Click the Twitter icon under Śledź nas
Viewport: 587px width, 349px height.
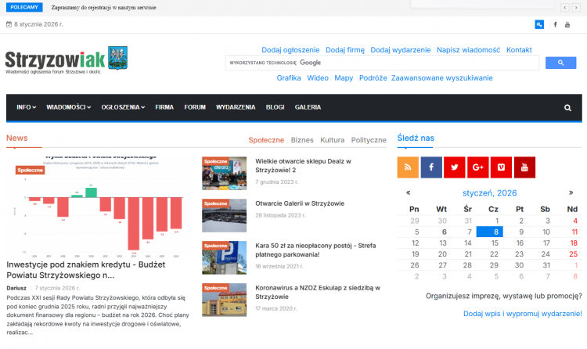coord(454,167)
